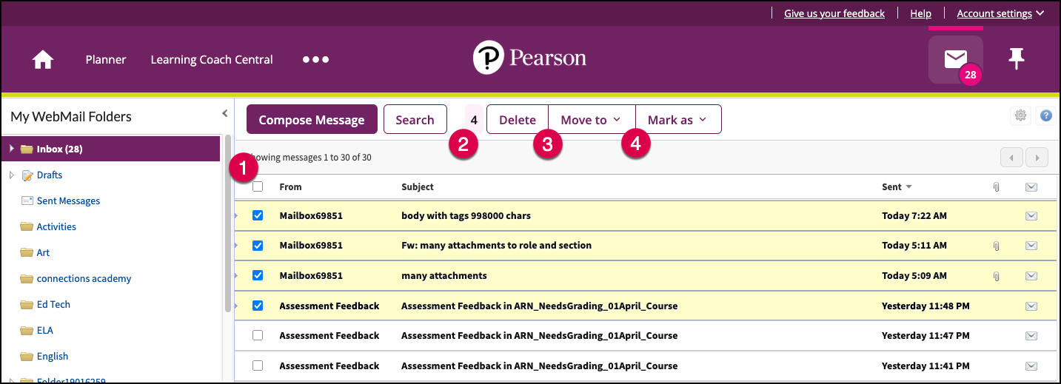Toggle the select all messages checkbox
The height and width of the screenshot is (384, 1061).
point(258,187)
